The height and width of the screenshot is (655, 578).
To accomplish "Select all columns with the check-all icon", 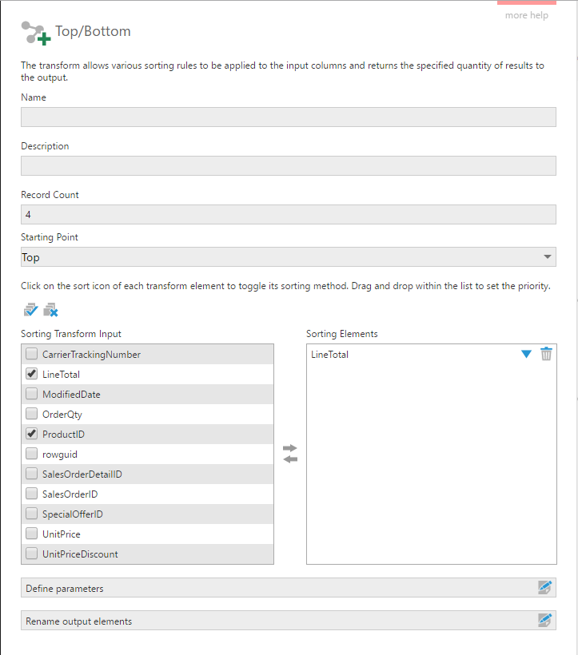I will point(30,309).
